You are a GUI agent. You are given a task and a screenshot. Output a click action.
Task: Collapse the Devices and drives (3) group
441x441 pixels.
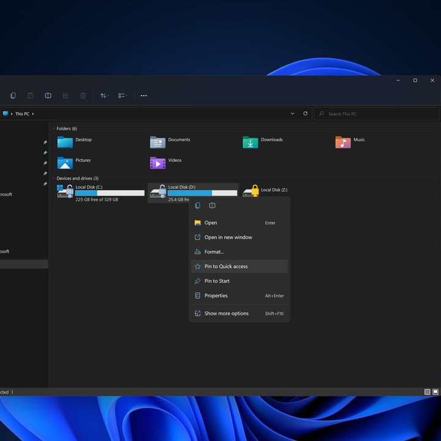(x=53, y=178)
